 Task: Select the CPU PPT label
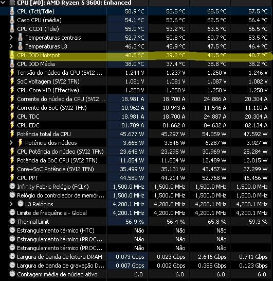click(x=28, y=178)
